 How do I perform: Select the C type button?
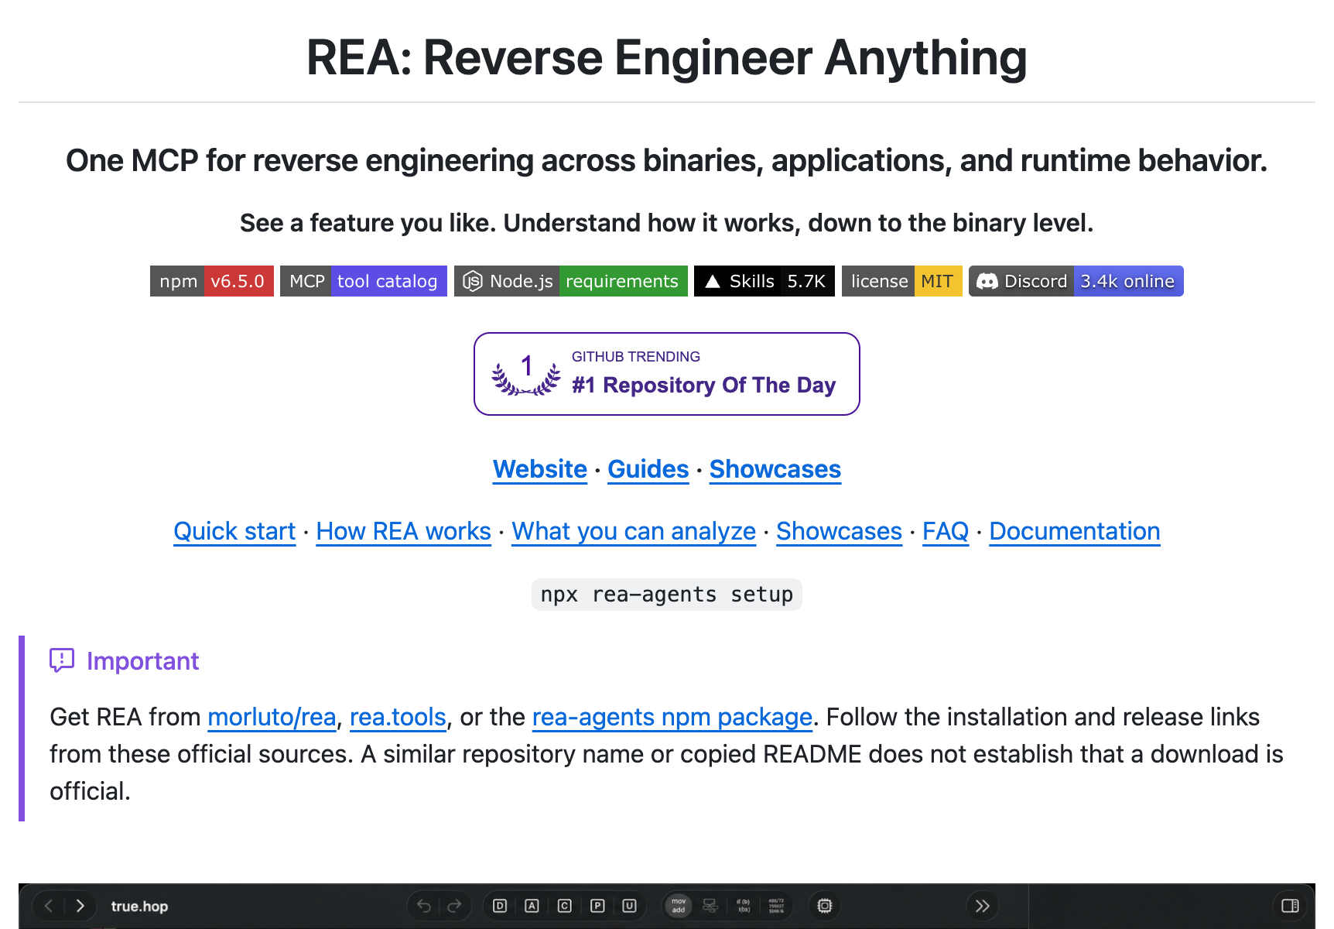[565, 906]
